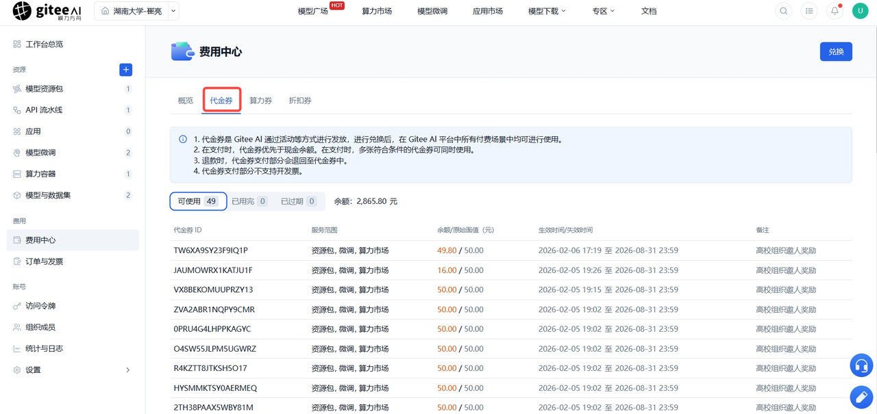The image size is (877, 414).
Task: Open 统计与日志 in sidebar
Action: tap(73, 348)
